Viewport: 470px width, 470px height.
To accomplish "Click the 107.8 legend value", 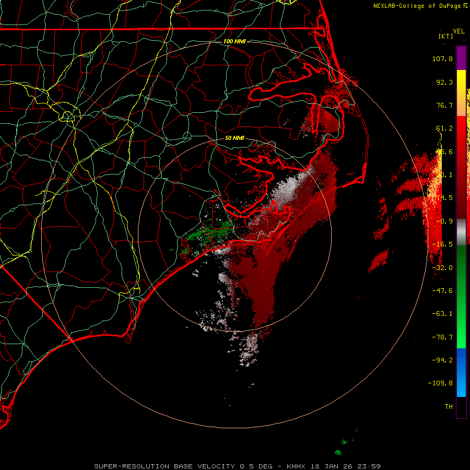I will [x=442, y=58].
